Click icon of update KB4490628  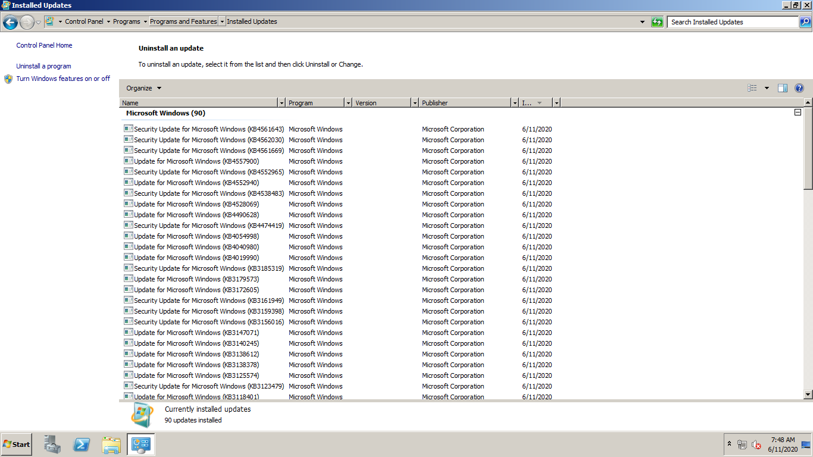click(x=128, y=214)
